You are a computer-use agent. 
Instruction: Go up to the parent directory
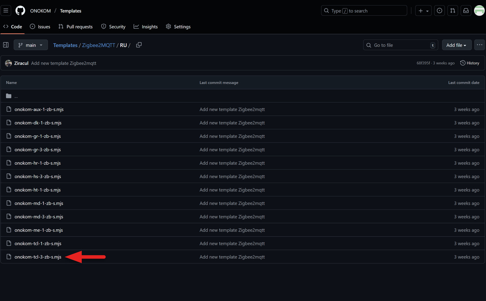(x=16, y=96)
